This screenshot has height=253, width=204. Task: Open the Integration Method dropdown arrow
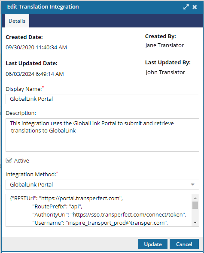[192, 184]
